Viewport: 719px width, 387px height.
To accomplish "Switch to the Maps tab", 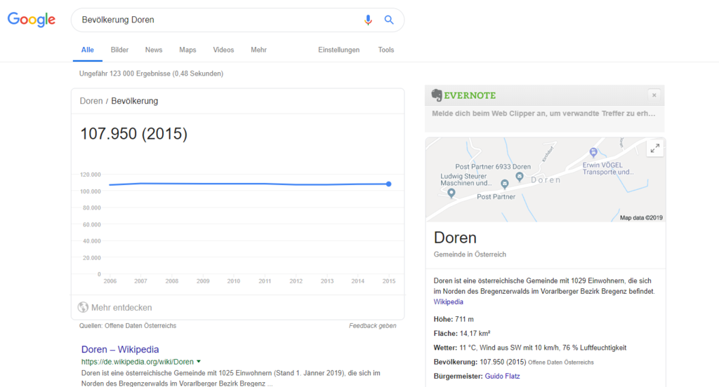I will 187,50.
